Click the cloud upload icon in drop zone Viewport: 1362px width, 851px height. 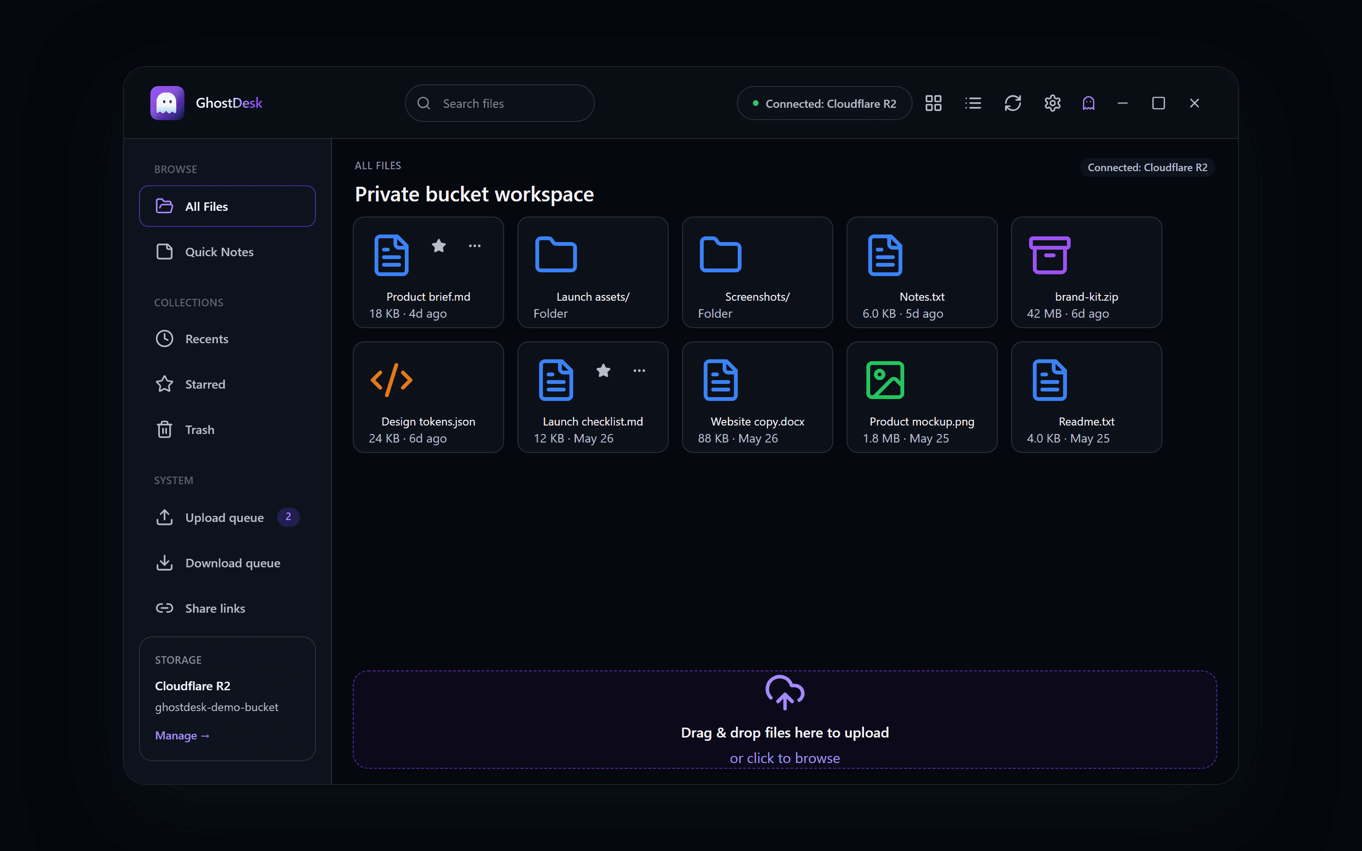tap(785, 692)
